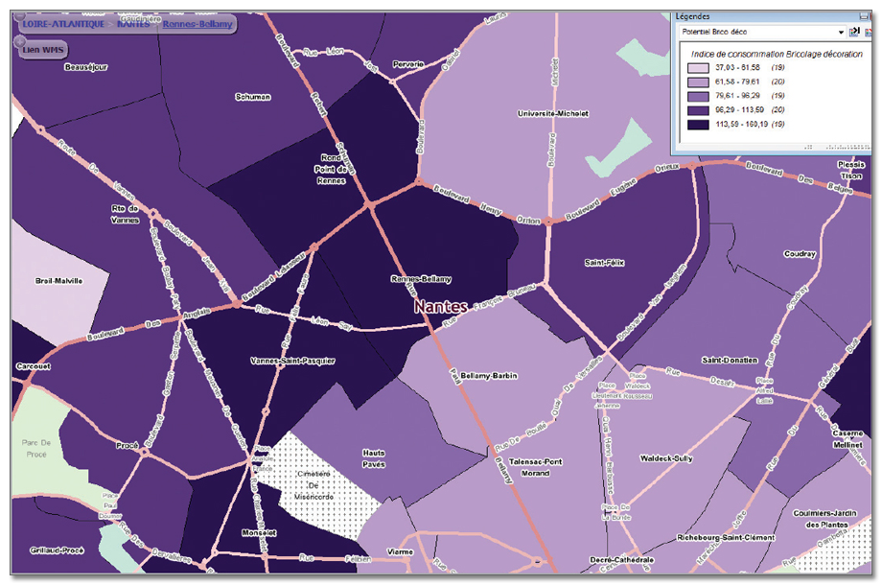Click the Lien WMS button
Viewport: 882px width, 585px height.
coord(43,50)
